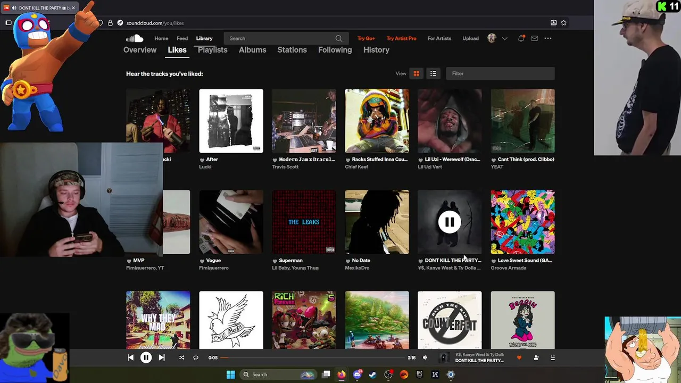Open Epic Games Launcher from taskbar
The width and height of the screenshot is (681, 383).
click(x=419, y=374)
